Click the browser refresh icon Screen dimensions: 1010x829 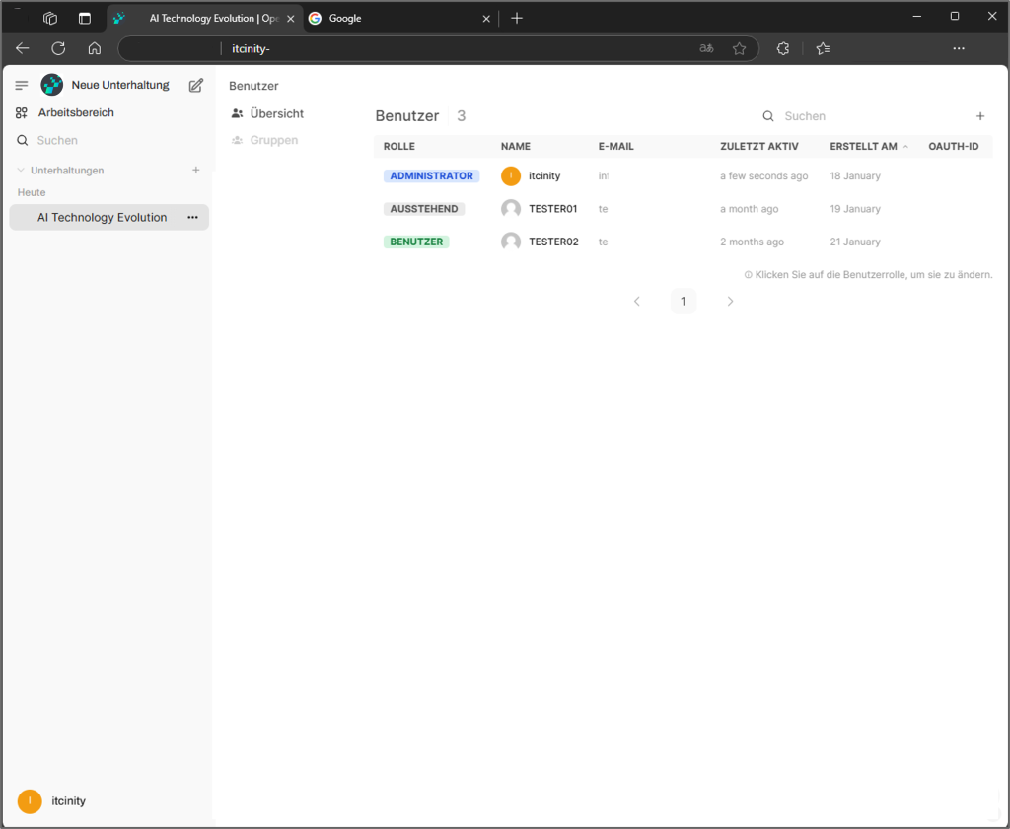click(x=58, y=48)
